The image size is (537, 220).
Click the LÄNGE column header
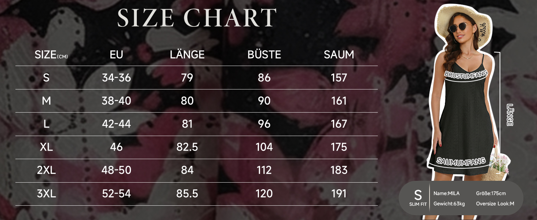(x=187, y=54)
